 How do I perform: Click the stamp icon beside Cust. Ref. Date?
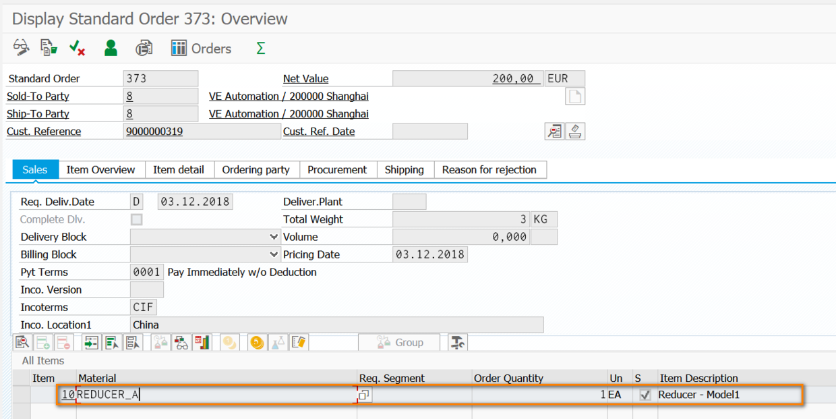click(x=575, y=131)
